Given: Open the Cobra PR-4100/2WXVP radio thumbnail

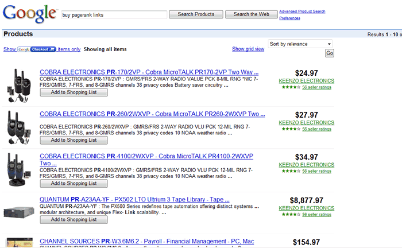Looking at the screenshot, I should [x=19, y=169].
